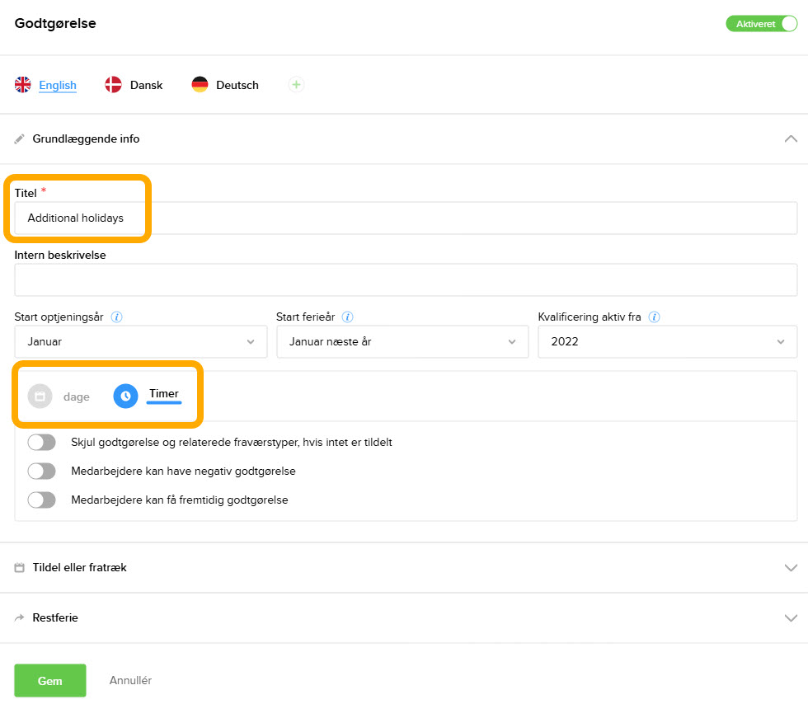This screenshot has width=808, height=704.
Task: Open the 2022 qualification year dropdown
Action: coord(667,342)
